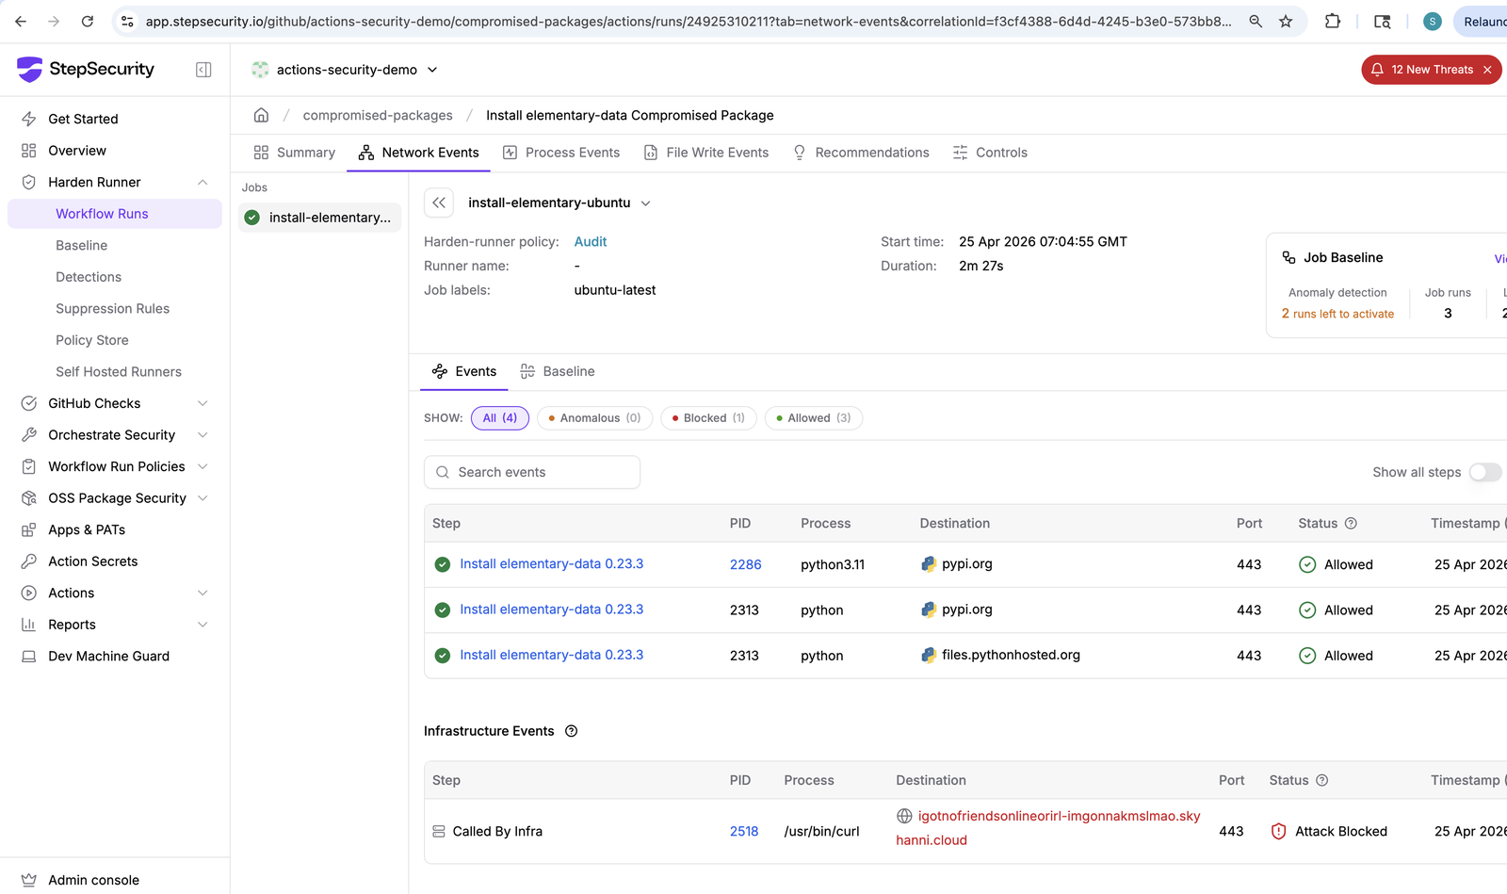Open the File Write Events tab
The height and width of the screenshot is (894, 1507).
(x=706, y=153)
